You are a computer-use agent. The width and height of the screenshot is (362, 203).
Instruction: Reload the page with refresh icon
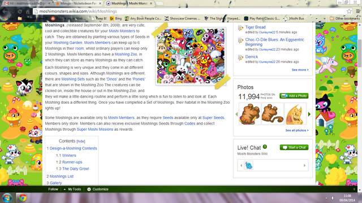[x=20, y=11]
